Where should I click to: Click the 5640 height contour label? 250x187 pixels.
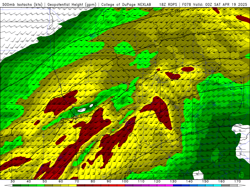201,33
